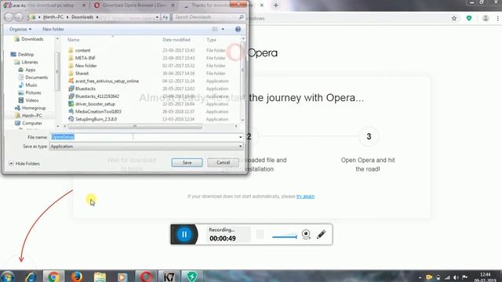Open the Windows Start menu
The image size is (502, 282).
pos(8,277)
